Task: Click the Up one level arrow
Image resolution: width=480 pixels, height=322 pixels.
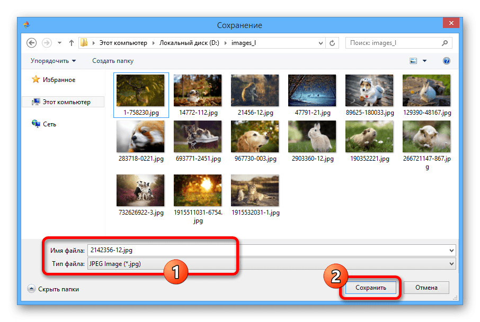Action: tap(72, 43)
